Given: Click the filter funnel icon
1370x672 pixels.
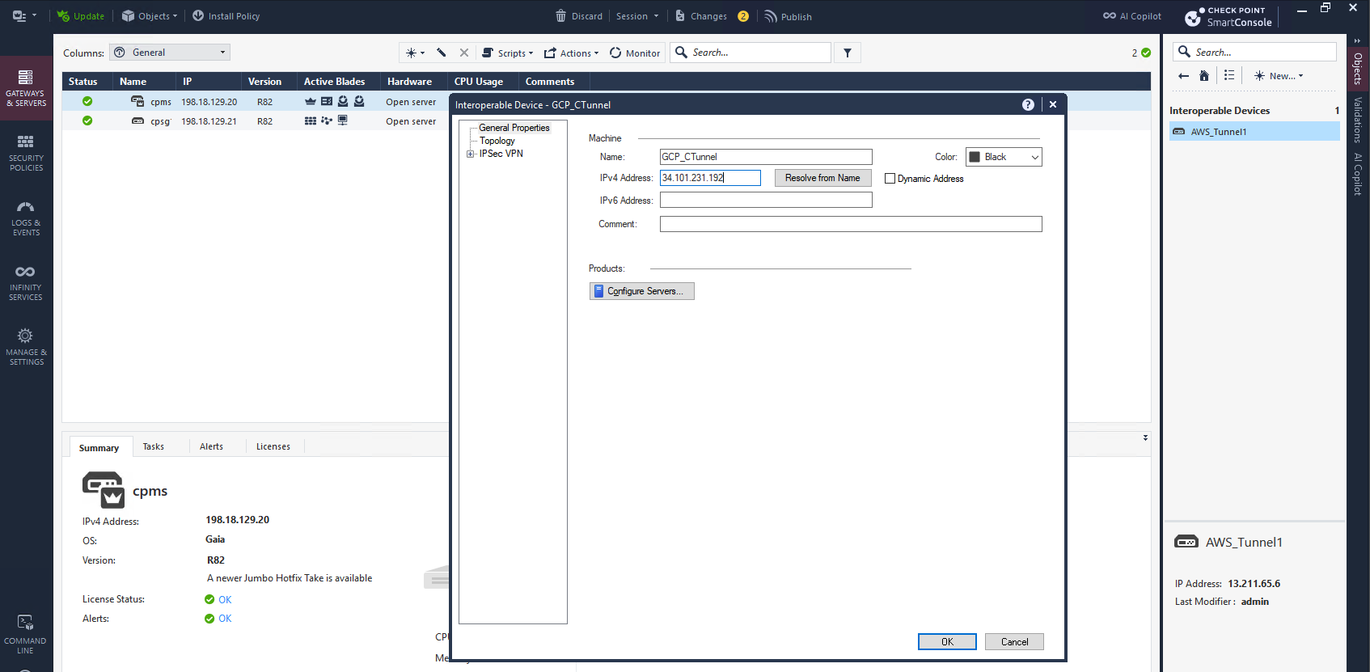Looking at the screenshot, I should [x=848, y=53].
